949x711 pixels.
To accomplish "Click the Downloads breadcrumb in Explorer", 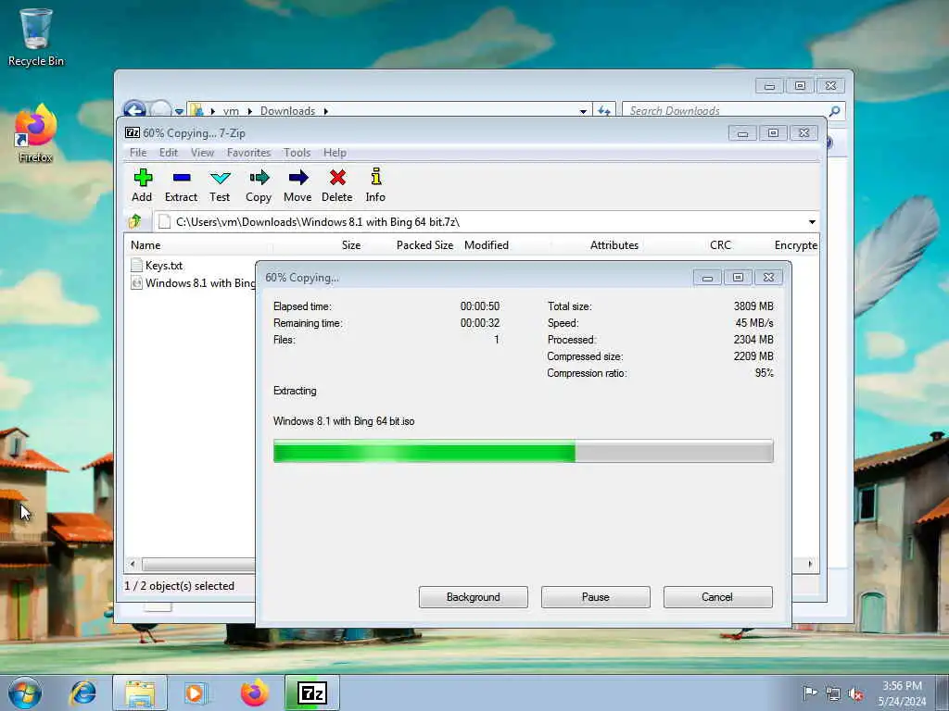I will [x=287, y=111].
